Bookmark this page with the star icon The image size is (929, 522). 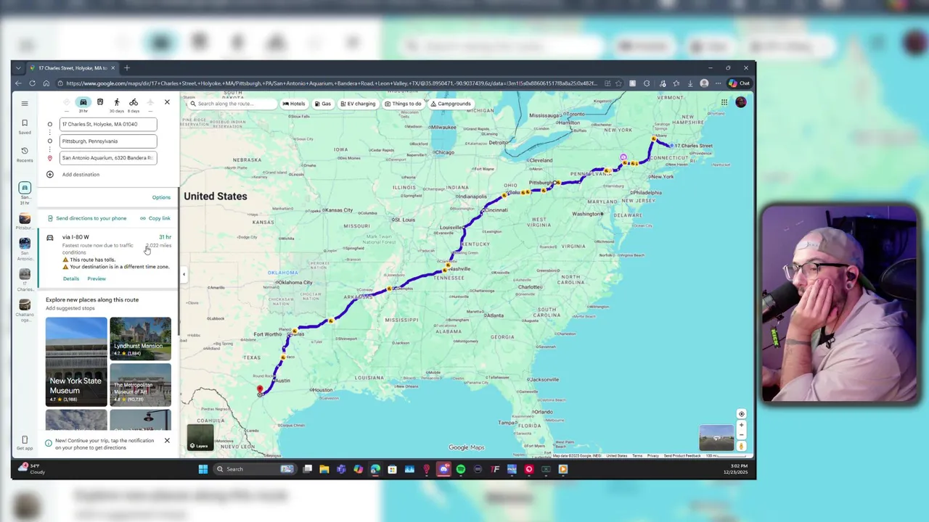pos(618,83)
